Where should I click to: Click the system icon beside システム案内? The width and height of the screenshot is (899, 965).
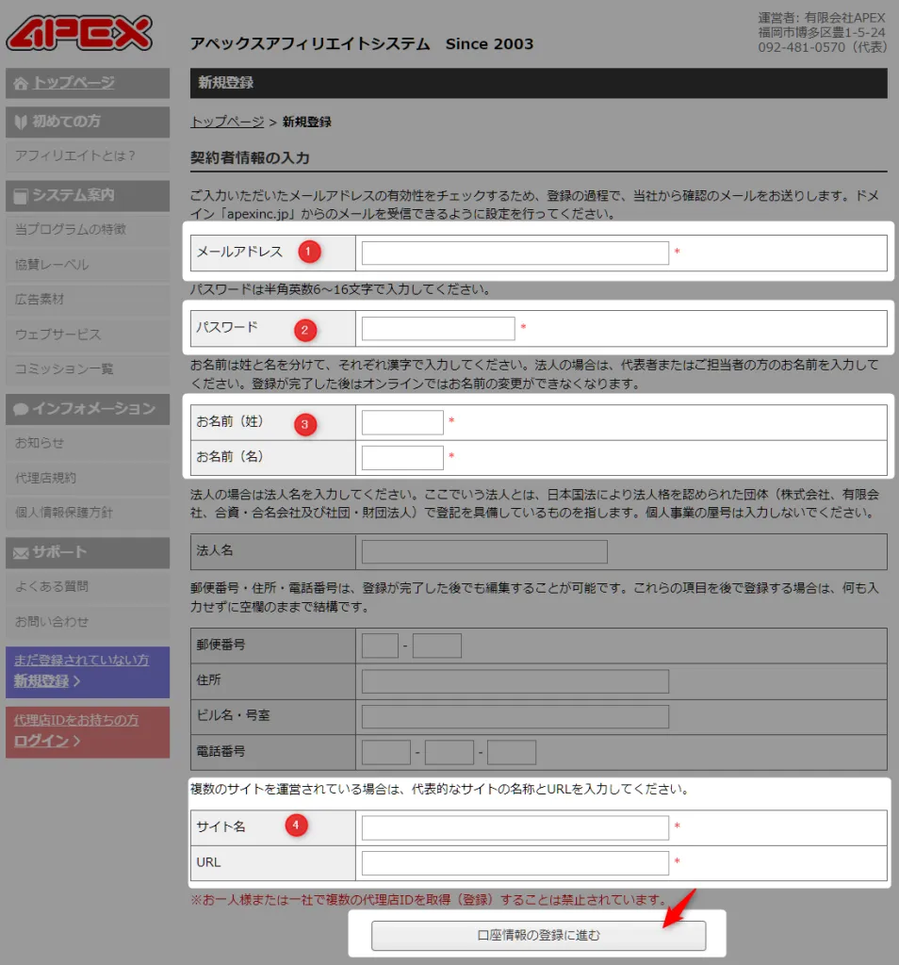(21, 196)
